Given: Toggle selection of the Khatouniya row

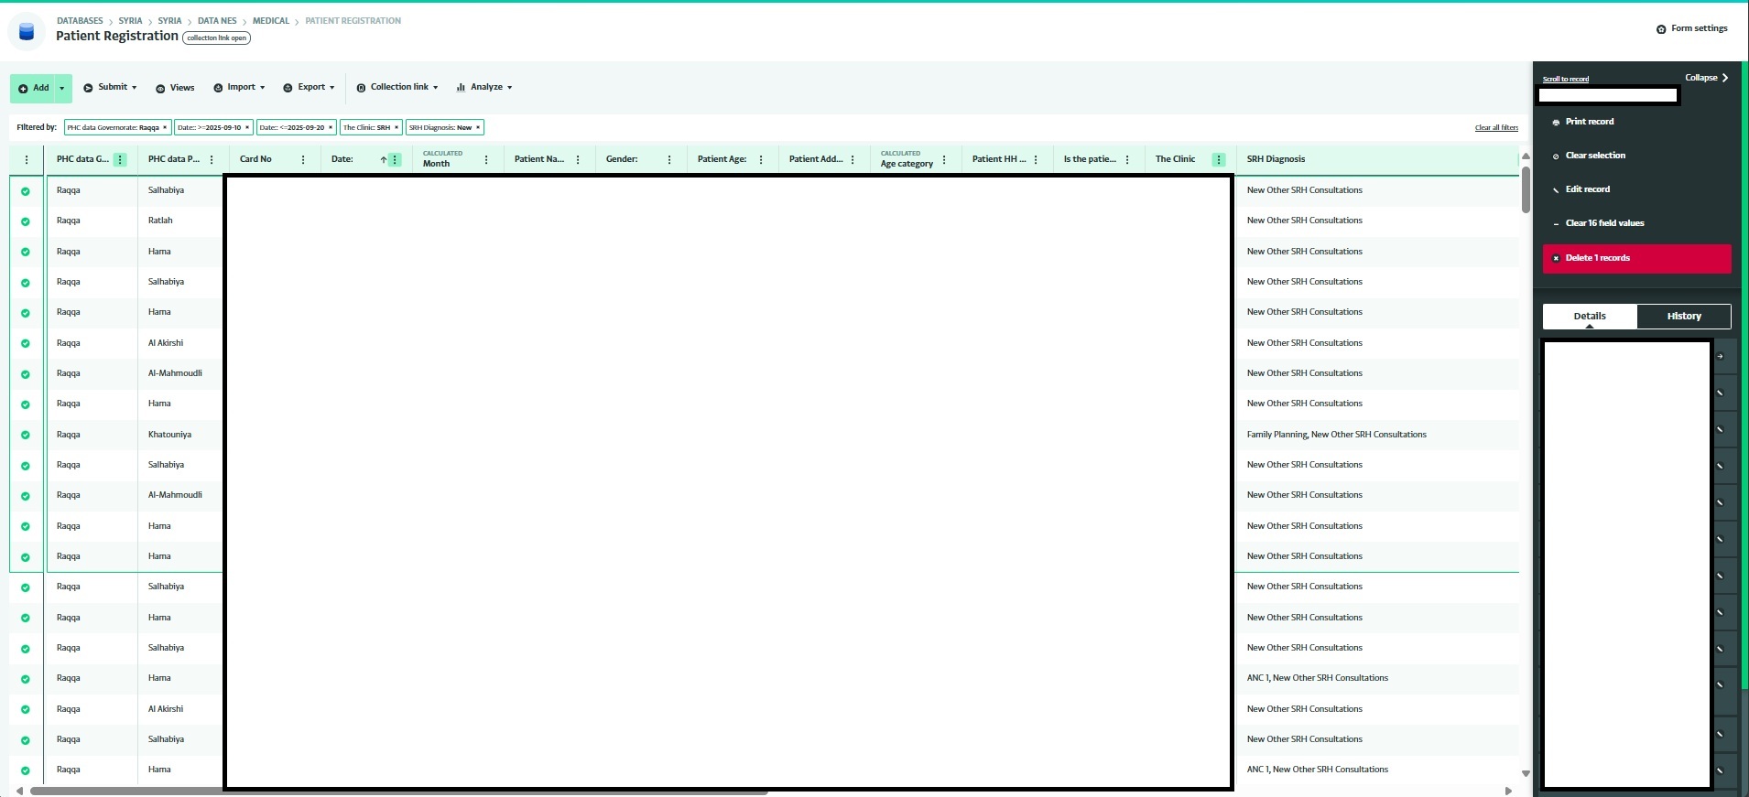Looking at the screenshot, I should (x=26, y=436).
